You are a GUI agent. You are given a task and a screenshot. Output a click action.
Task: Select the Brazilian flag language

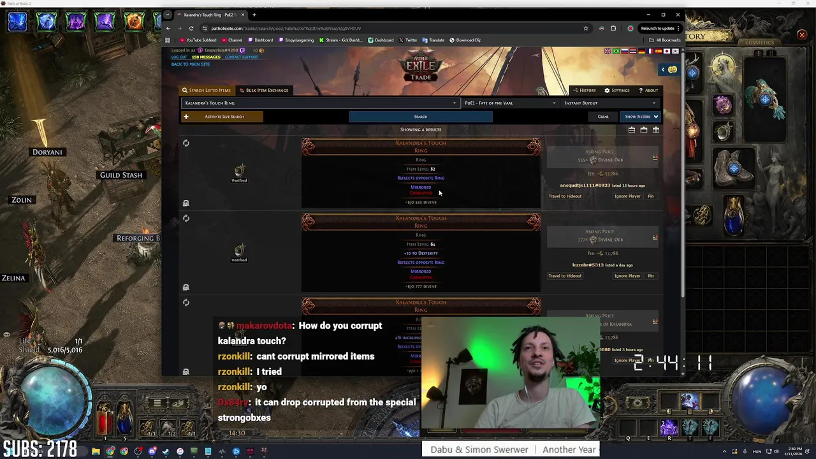616,52
